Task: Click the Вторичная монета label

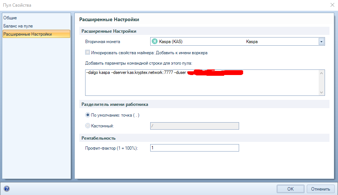Action: (x=103, y=42)
